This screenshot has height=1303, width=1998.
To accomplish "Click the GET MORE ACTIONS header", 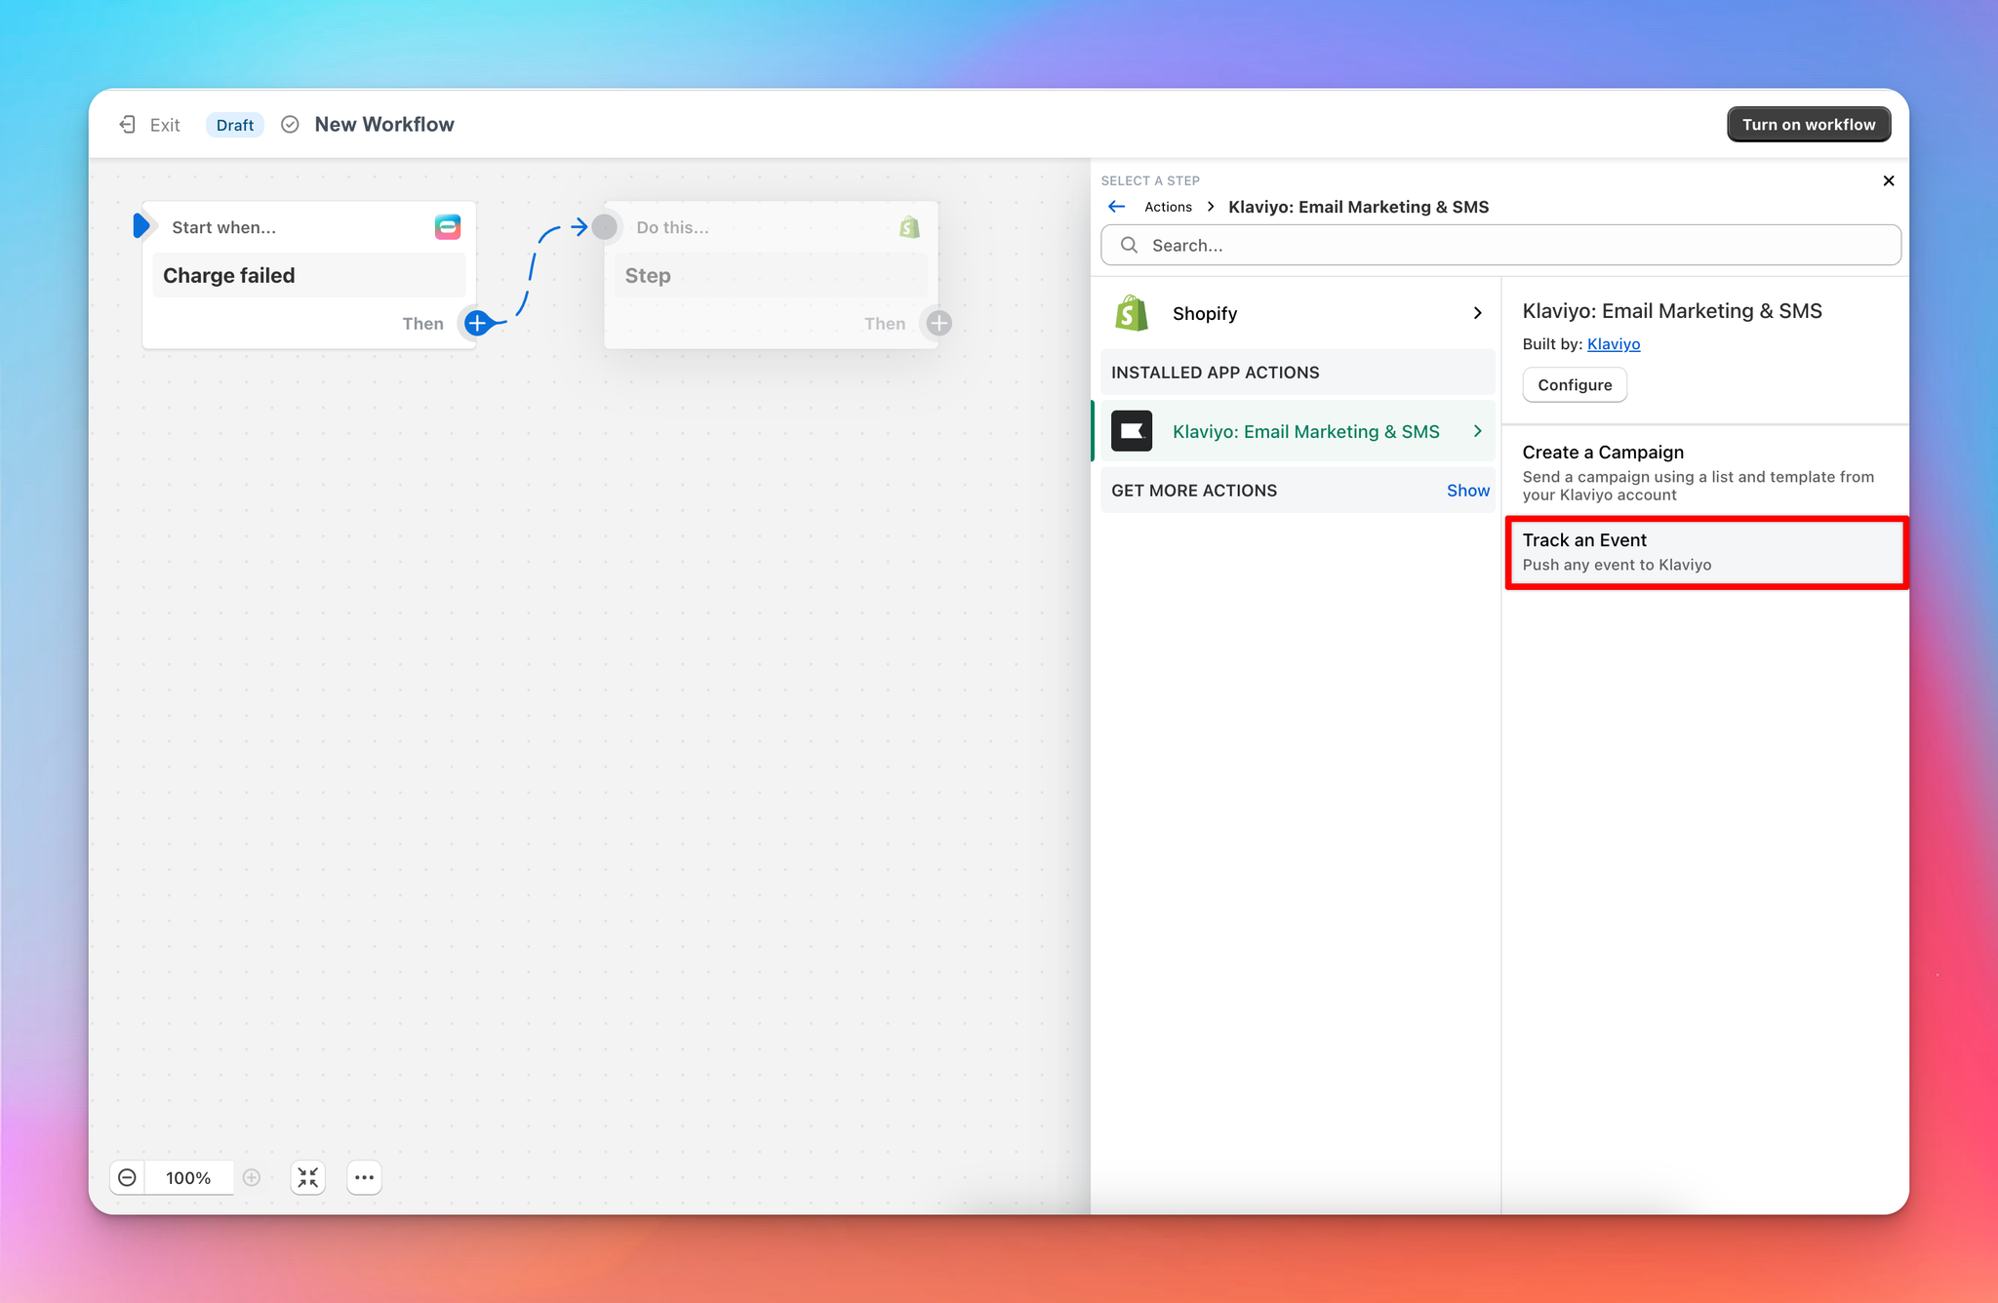I will pyautogui.click(x=1194, y=491).
